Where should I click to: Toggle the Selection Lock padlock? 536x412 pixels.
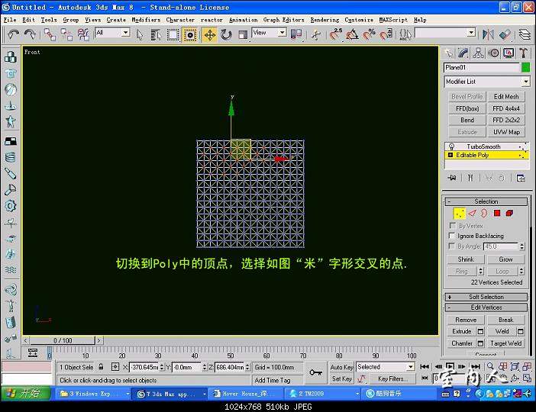click(101, 367)
